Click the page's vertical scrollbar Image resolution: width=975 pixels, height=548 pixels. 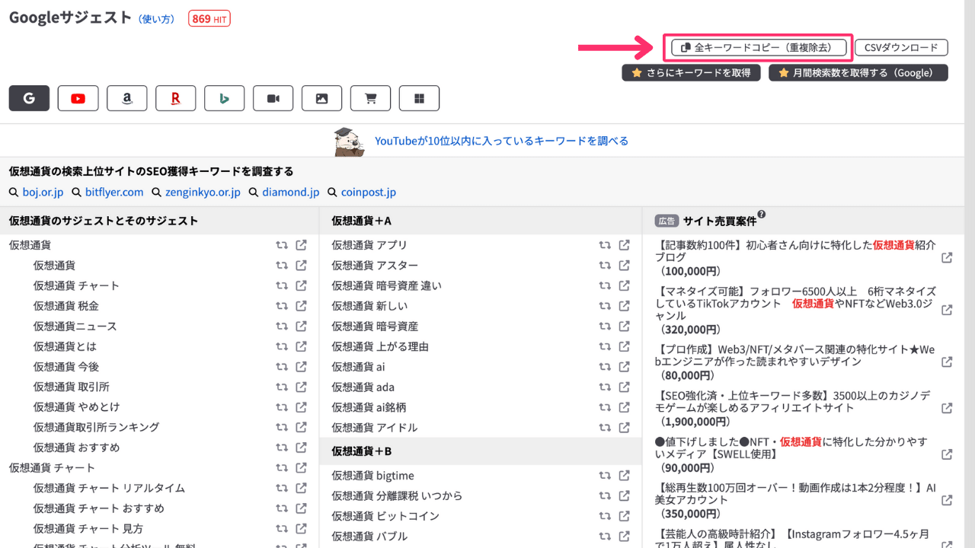point(969,274)
